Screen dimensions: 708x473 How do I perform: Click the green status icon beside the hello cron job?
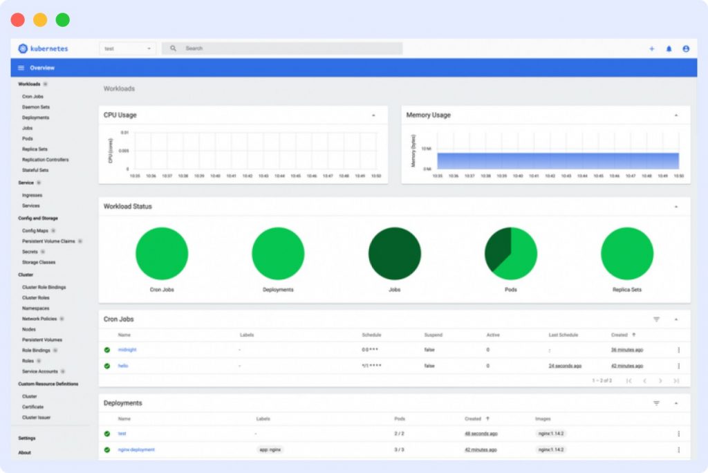tap(106, 366)
